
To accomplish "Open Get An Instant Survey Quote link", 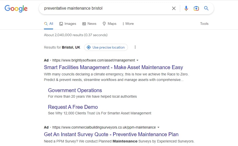I will point(111,134).
